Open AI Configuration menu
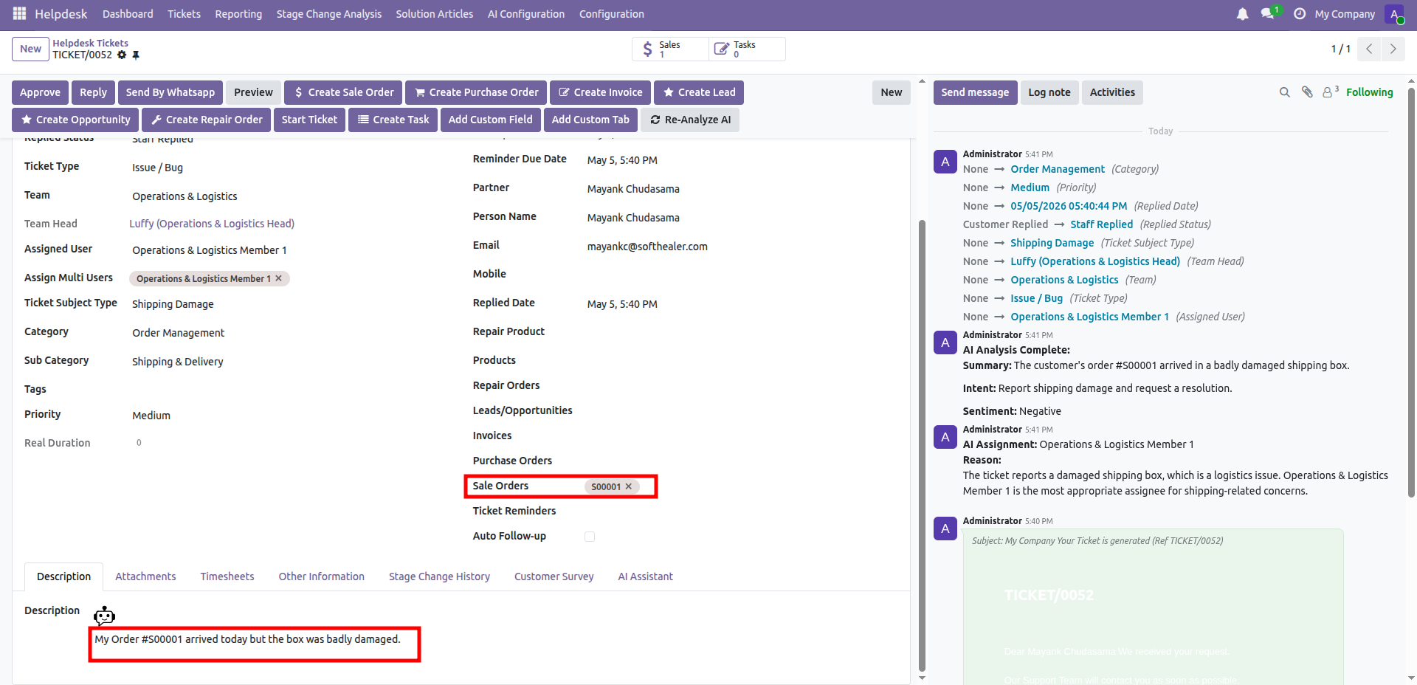 point(526,14)
